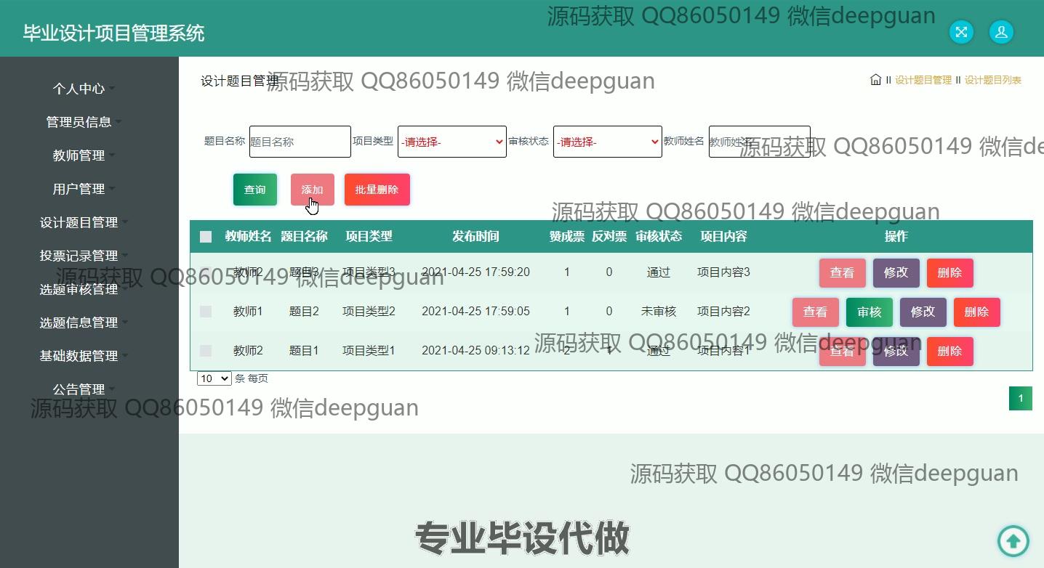Viewport: 1044px width, 568px height.
Task: Check the row checkbox for 题目2
Action: click(206, 312)
